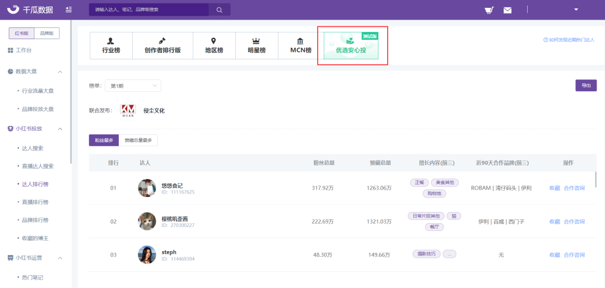Open 达人搜索 in sidebar
Image resolution: width=605 pixels, height=288 pixels.
point(32,148)
